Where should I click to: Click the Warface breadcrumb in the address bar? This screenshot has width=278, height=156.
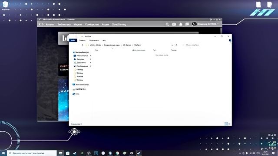137,45
